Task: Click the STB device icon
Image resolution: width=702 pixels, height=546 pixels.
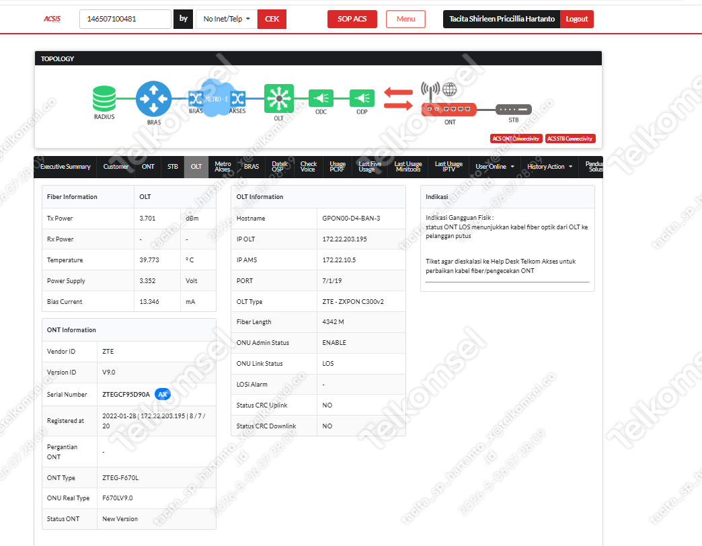Action: click(514, 109)
